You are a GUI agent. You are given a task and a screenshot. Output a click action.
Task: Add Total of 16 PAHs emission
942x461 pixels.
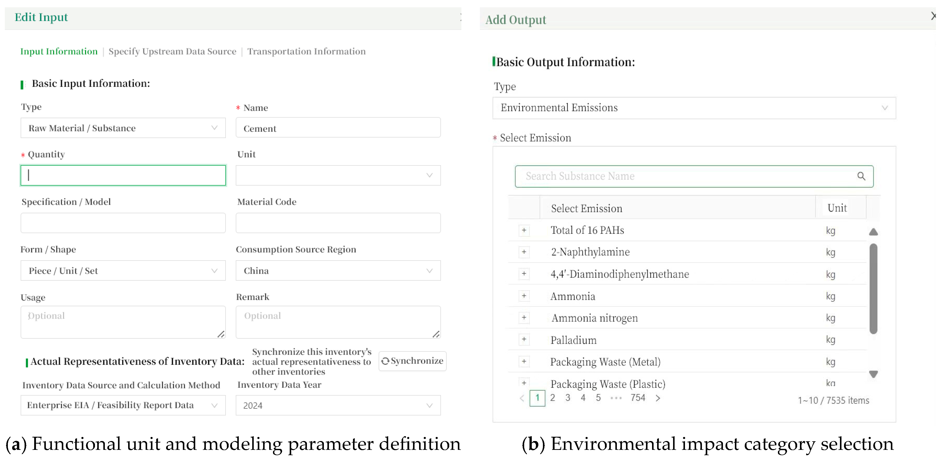(x=524, y=230)
